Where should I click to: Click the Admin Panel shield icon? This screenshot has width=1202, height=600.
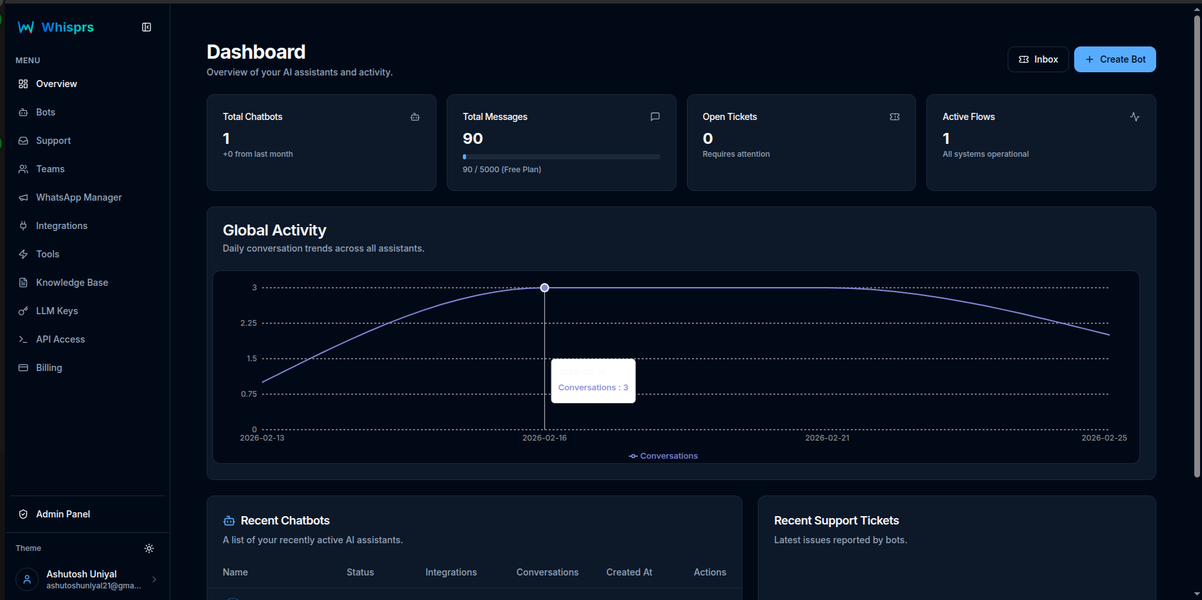(23, 514)
